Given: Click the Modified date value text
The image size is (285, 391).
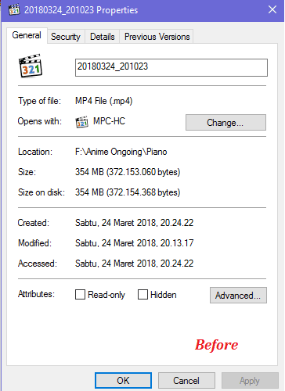Looking at the screenshot, I should click(x=134, y=243).
